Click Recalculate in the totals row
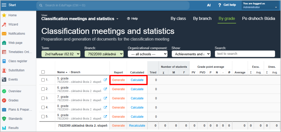 pyautogui.click(x=137, y=126)
